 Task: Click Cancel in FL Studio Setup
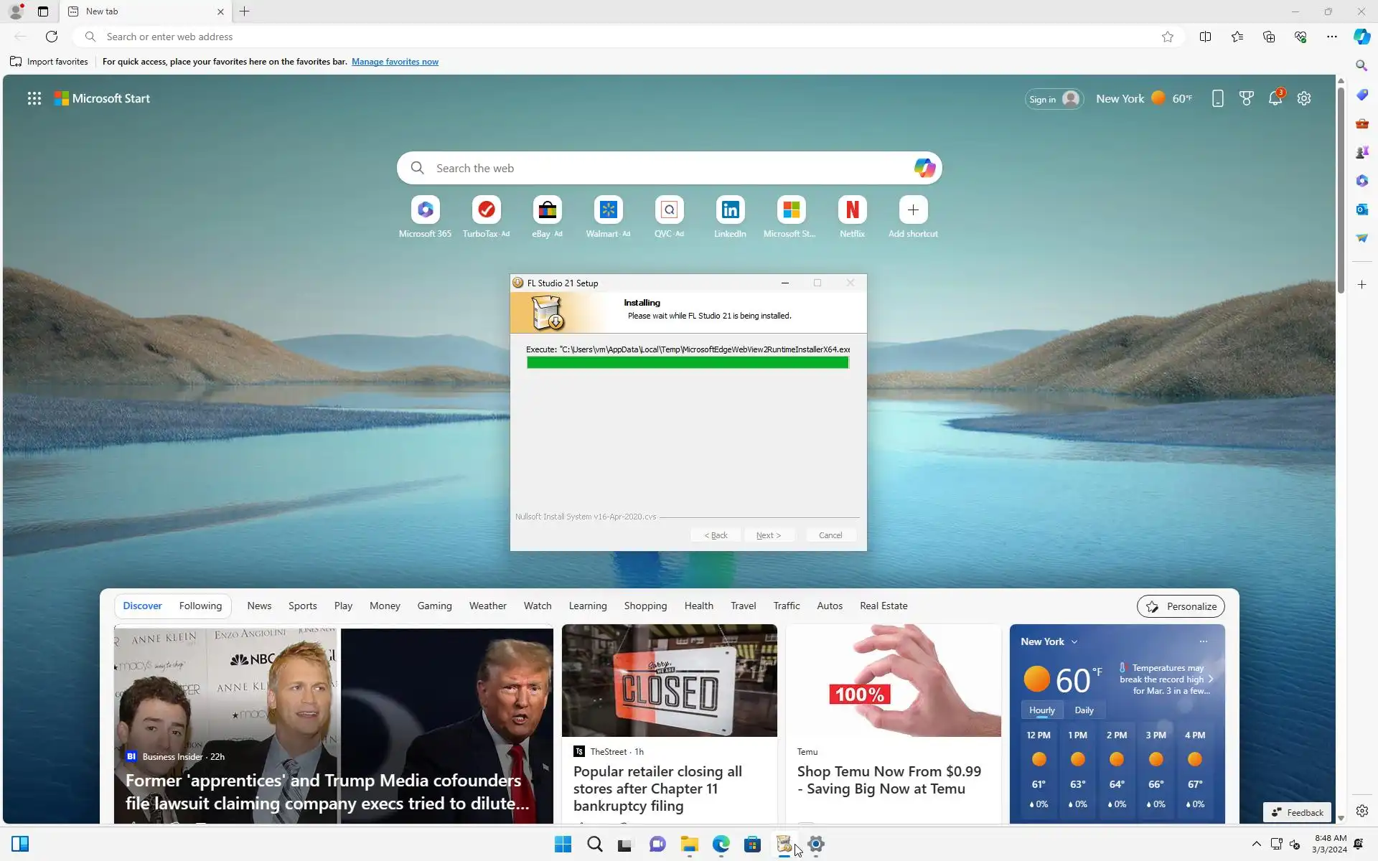click(x=830, y=535)
